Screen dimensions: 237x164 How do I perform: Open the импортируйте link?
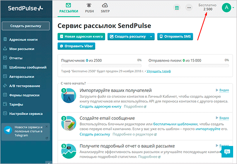[x=208, y=129]
